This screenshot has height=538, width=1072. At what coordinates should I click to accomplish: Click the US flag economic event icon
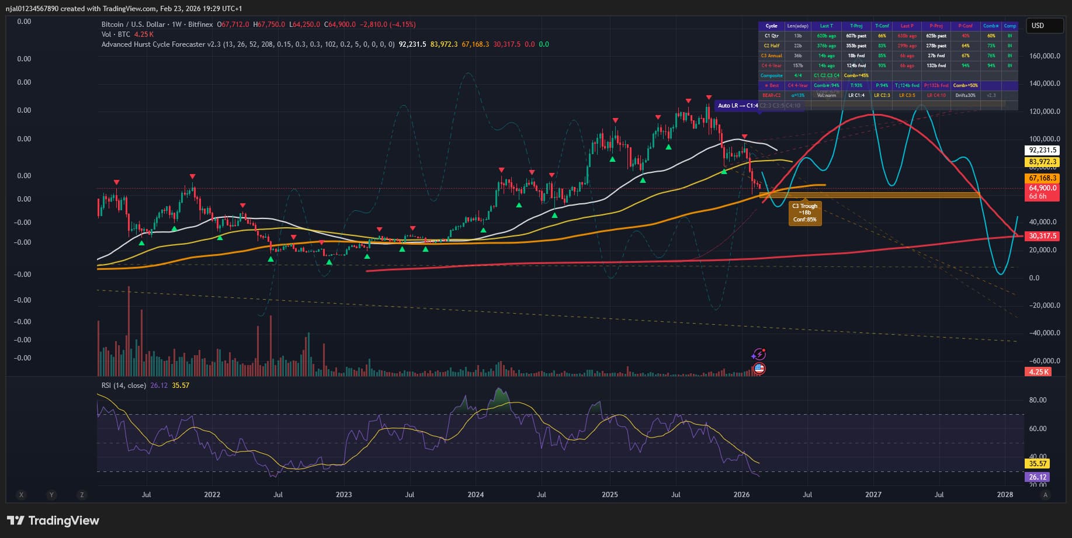(x=759, y=369)
